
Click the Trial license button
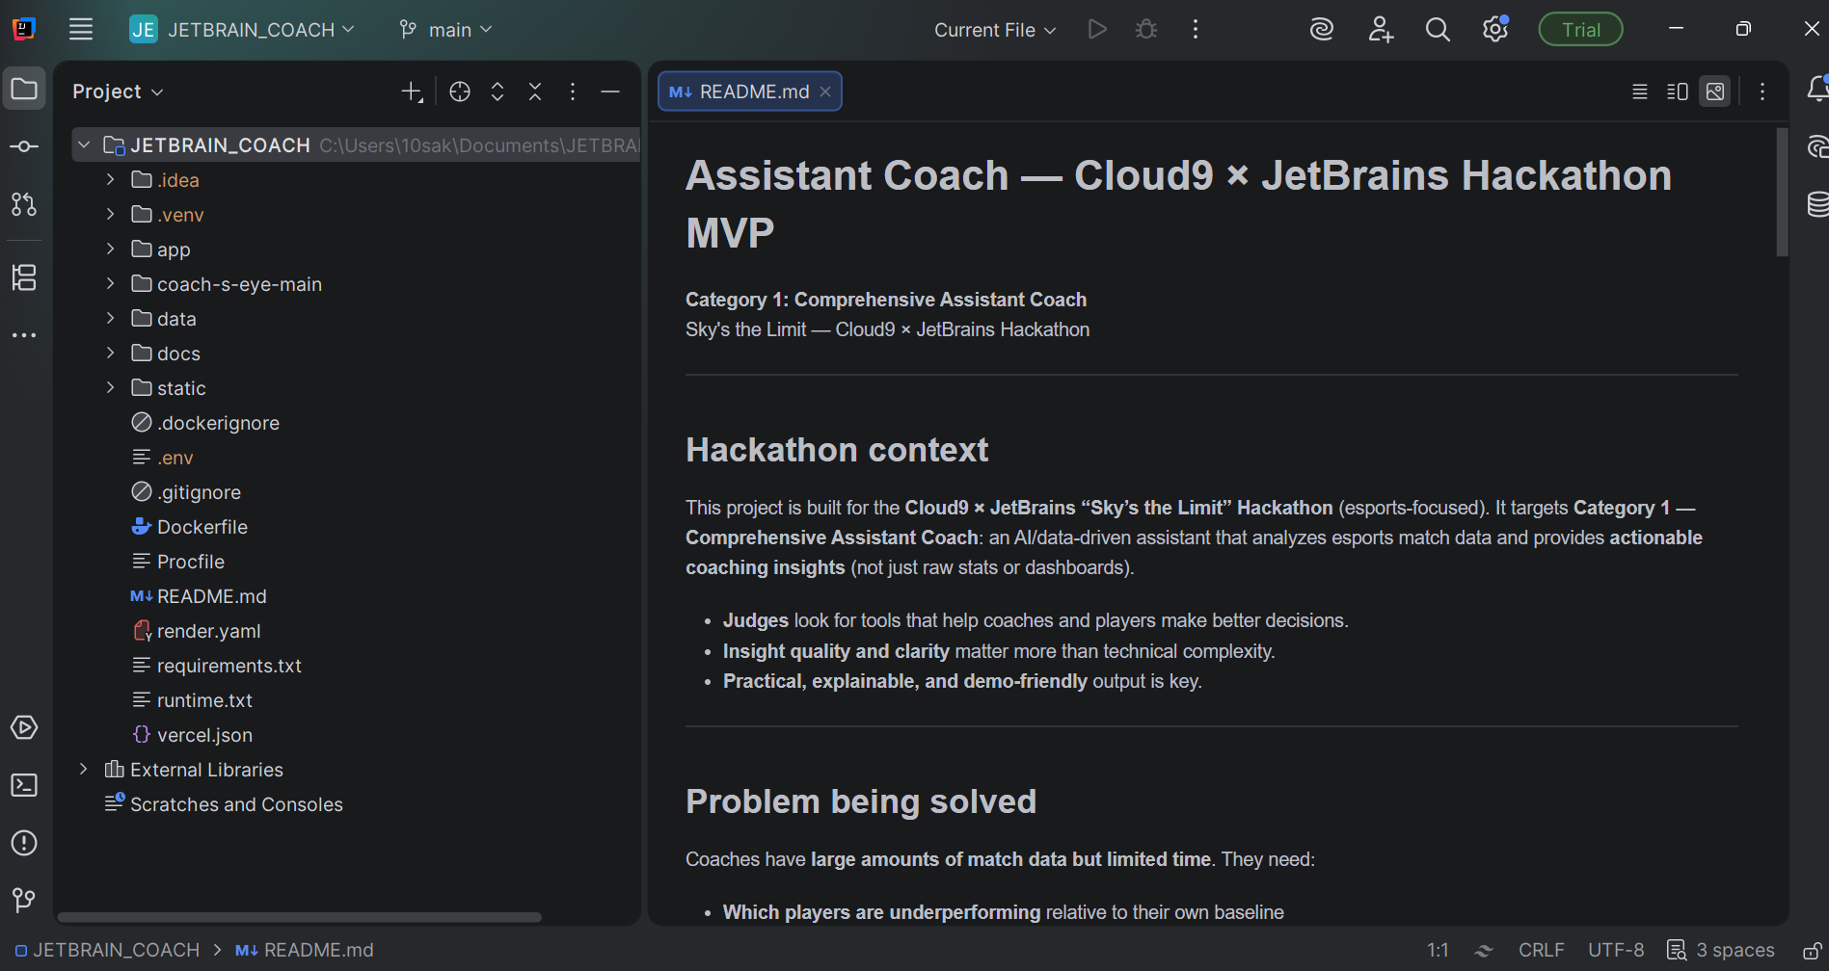(1580, 30)
